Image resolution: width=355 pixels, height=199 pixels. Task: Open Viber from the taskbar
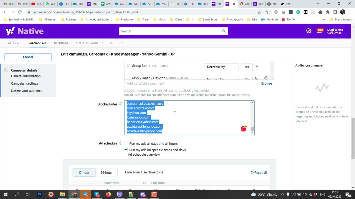tap(120, 194)
